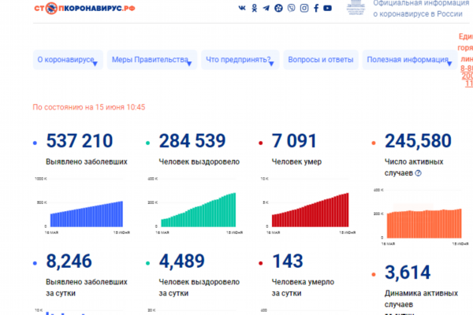Click the Viber icon in header

point(291,8)
